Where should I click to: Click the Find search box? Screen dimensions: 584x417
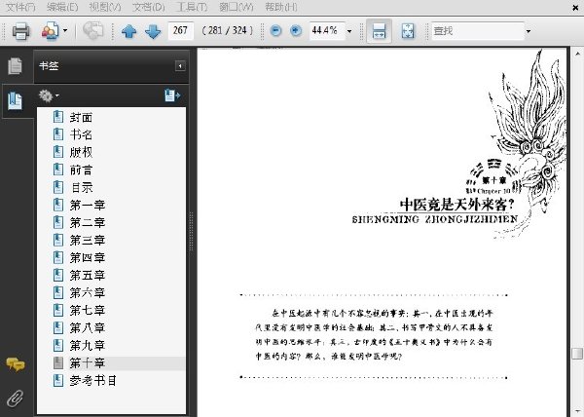click(x=478, y=31)
